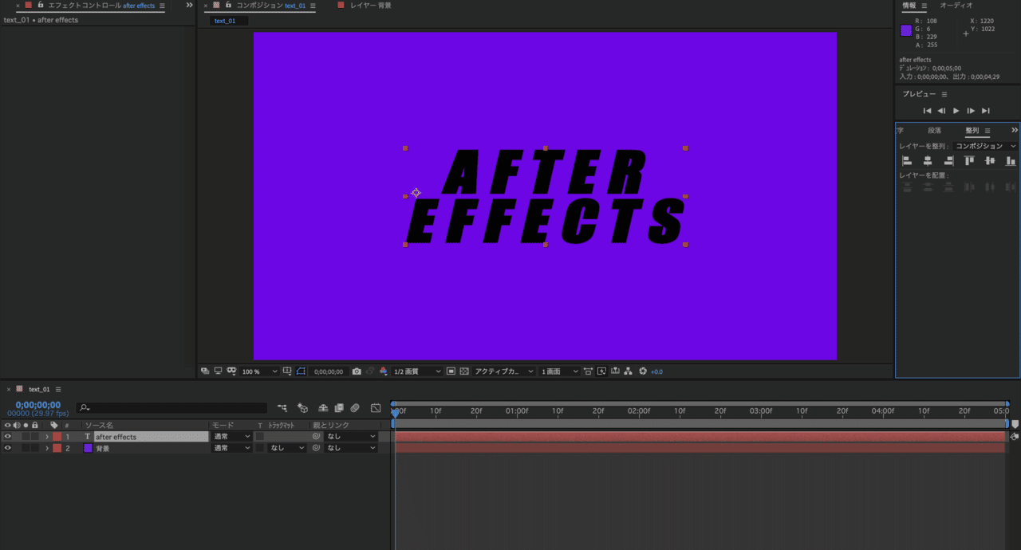Switch to the 情報 tab
The width and height of the screenshot is (1021, 550).
(x=909, y=6)
